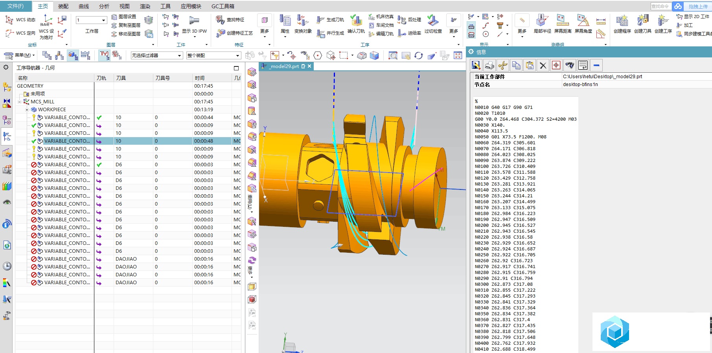The height and width of the screenshot is (353, 712).
Task: Click the Copy icon in 信息 window toolbar
Action: click(x=516, y=65)
